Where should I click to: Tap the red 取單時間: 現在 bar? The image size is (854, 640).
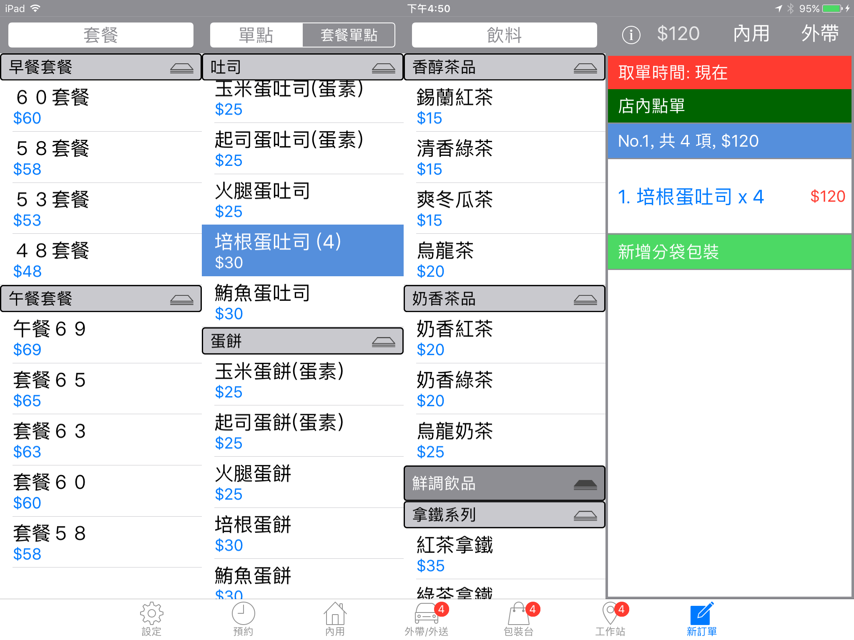tap(729, 72)
